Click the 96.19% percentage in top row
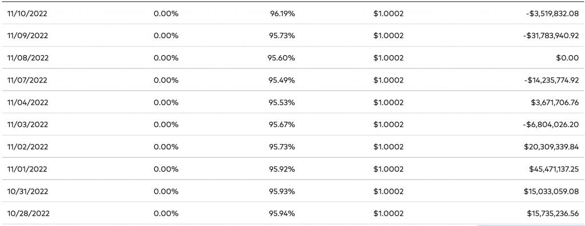This screenshot has width=585, height=226. [x=282, y=14]
